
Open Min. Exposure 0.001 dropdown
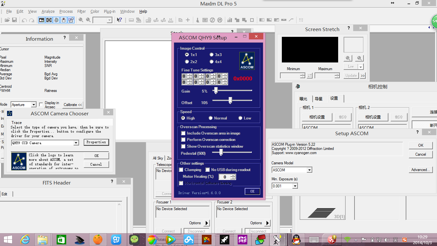click(x=295, y=186)
